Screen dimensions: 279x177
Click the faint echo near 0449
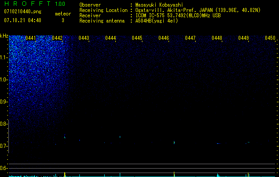coord(248,142)
